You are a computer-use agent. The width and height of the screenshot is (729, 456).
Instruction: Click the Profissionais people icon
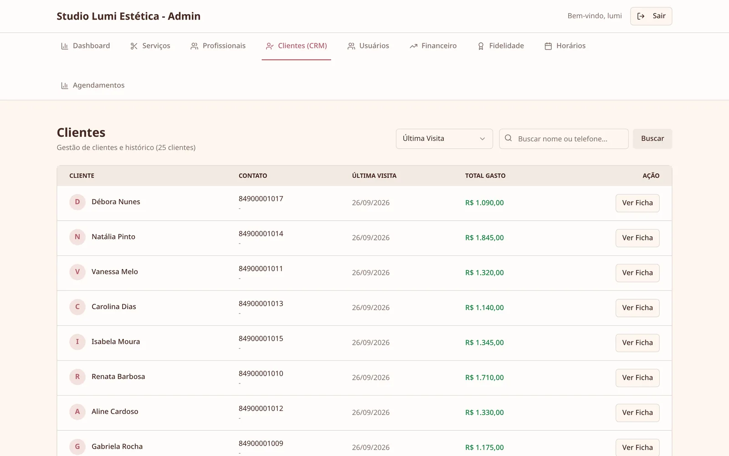[195, 46]
